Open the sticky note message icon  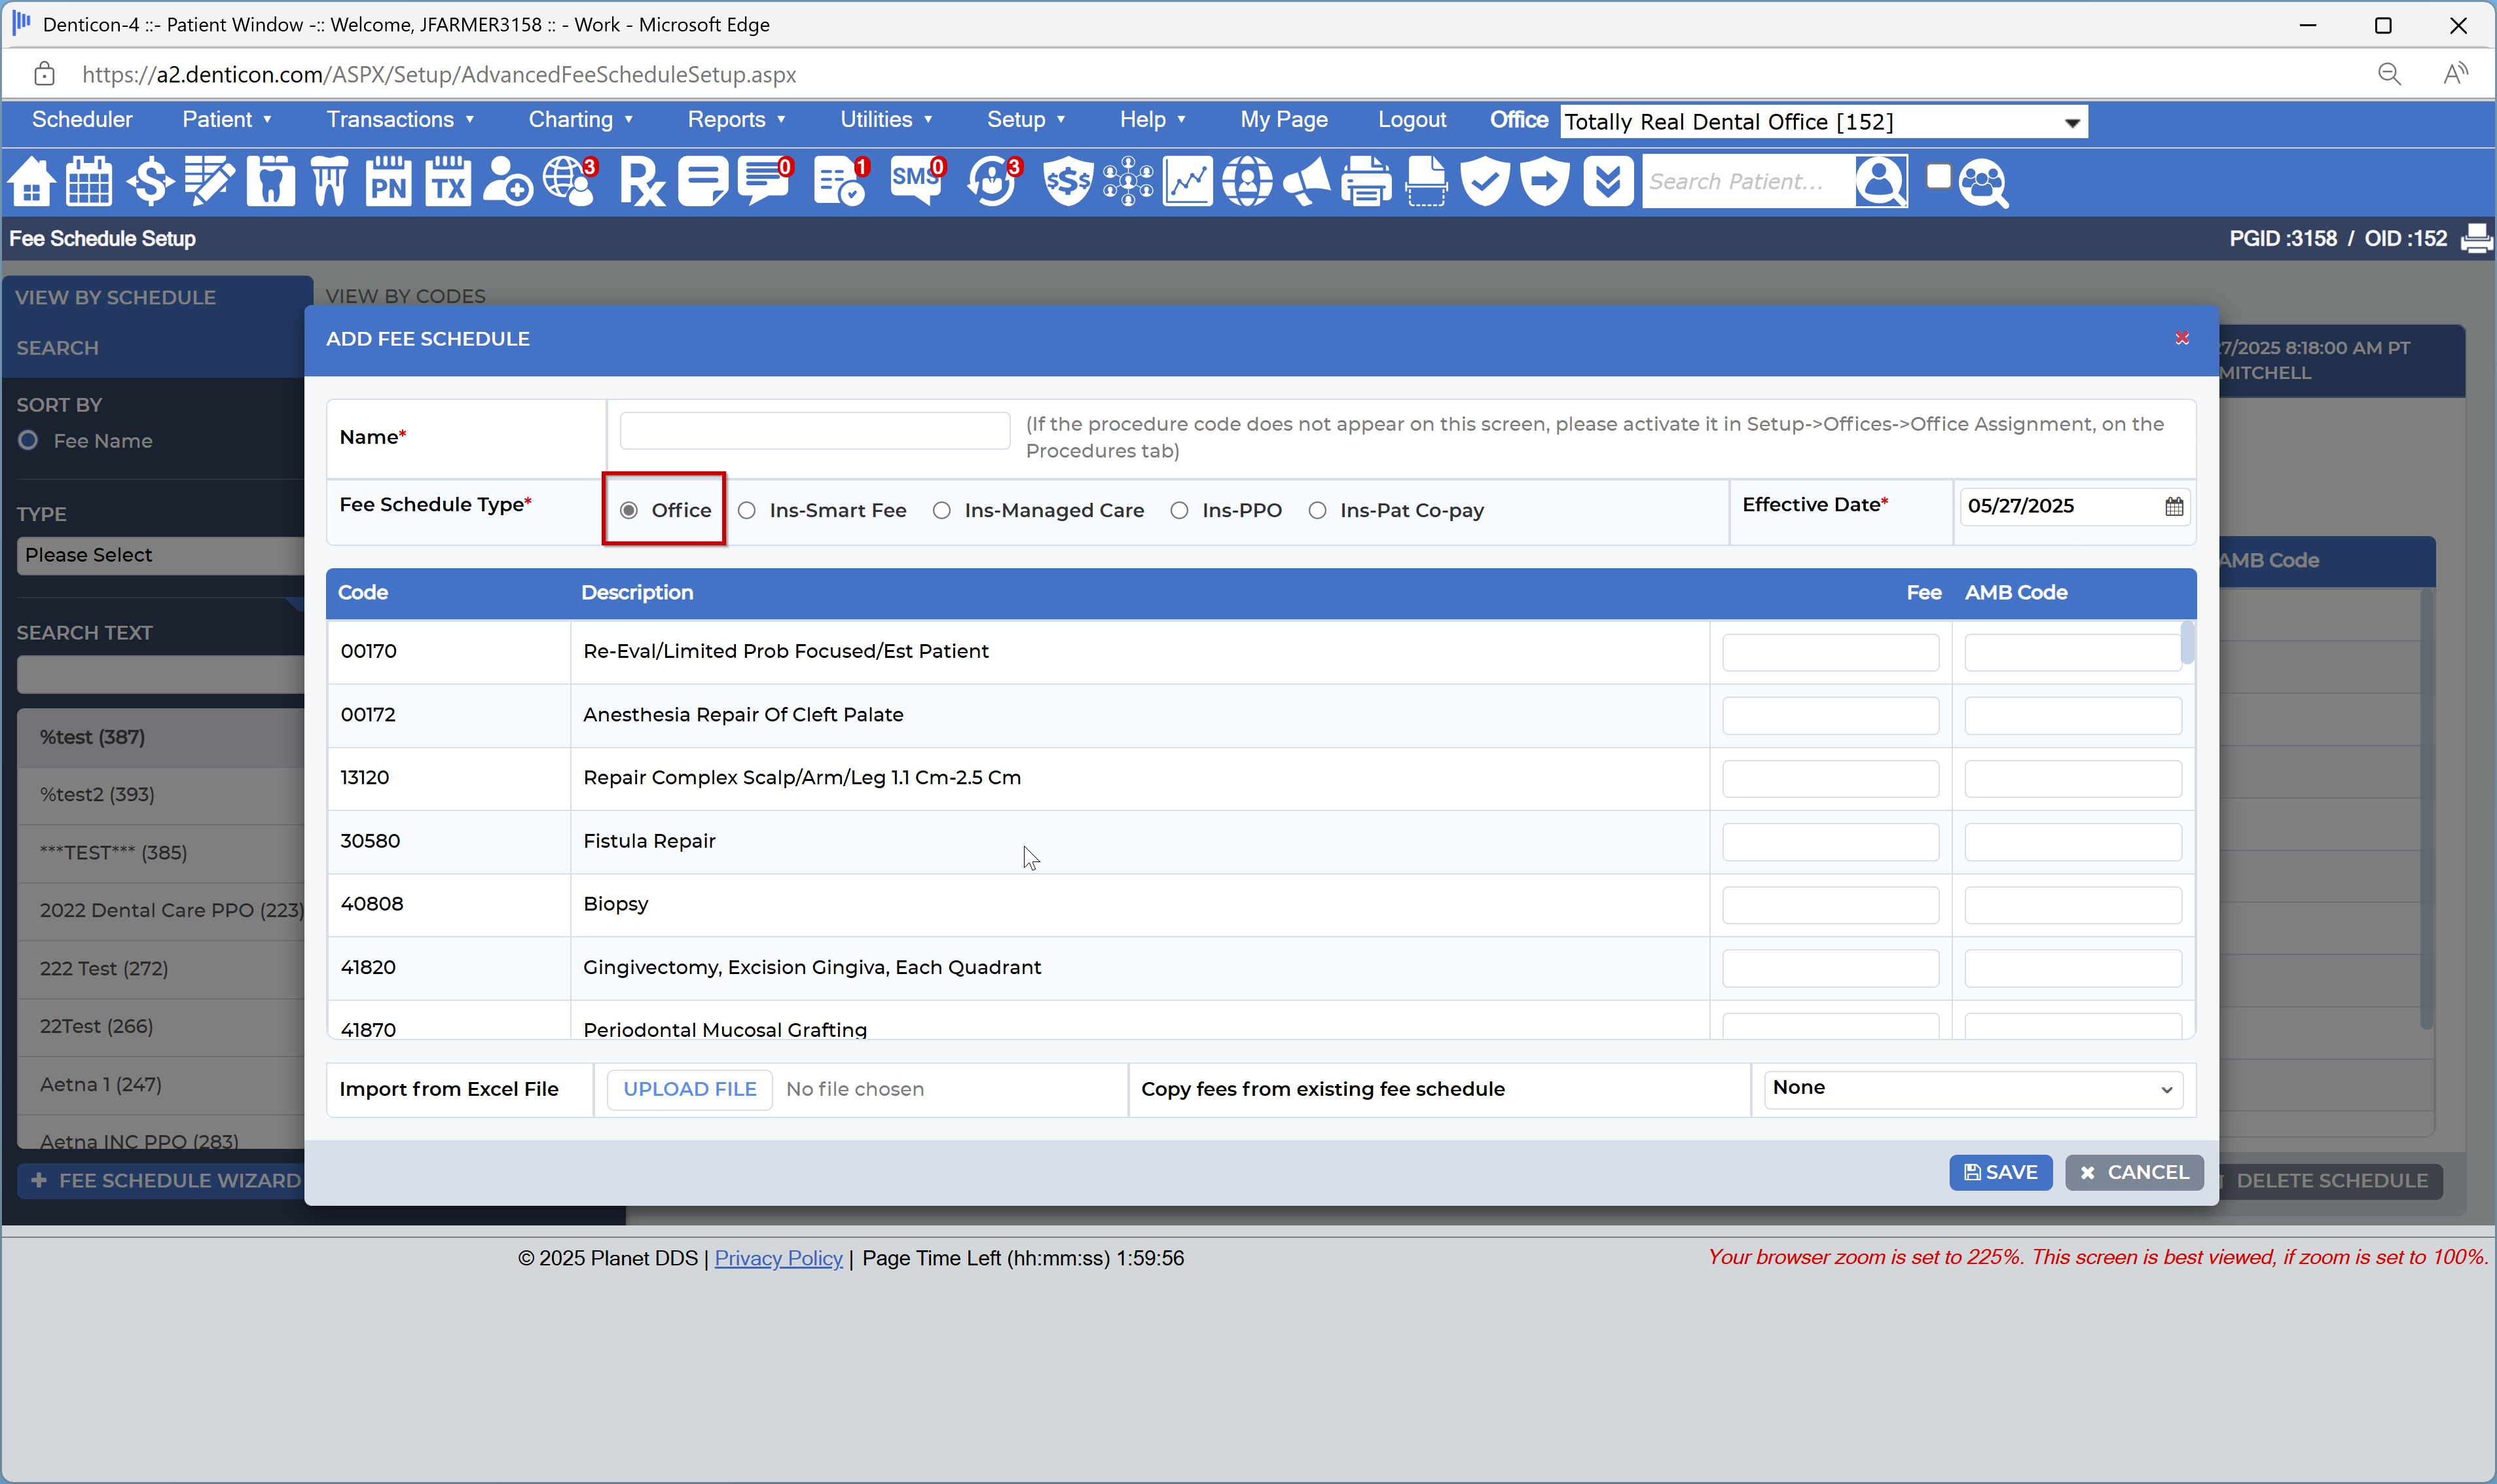click(x=704, y=182)
